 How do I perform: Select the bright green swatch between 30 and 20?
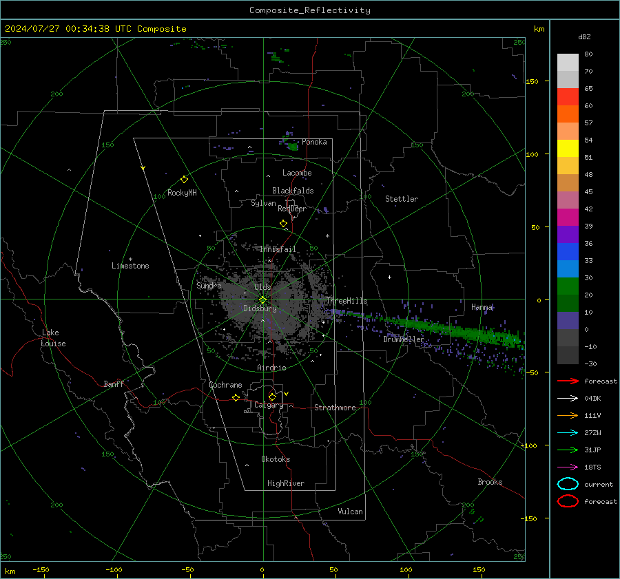(568, 286)
